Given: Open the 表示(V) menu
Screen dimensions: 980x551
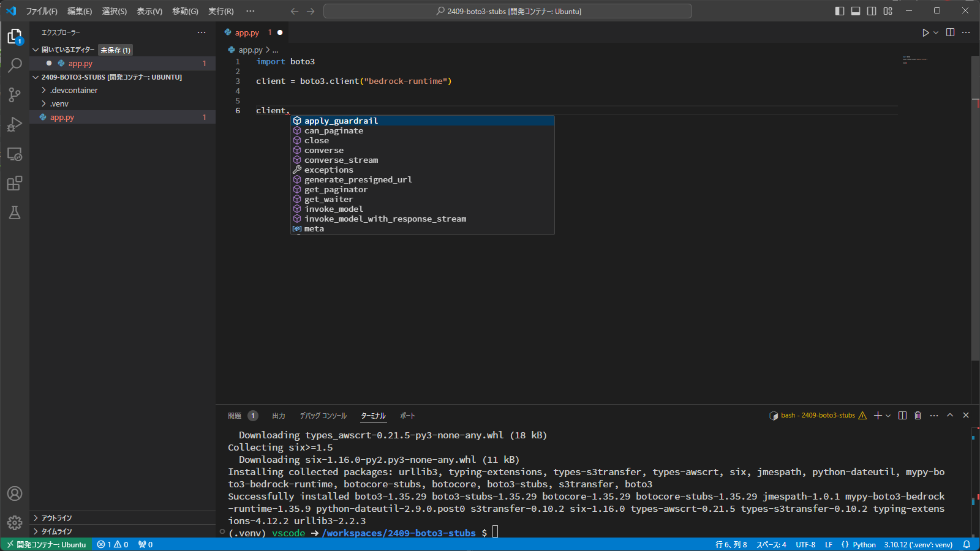Looking at the screenshot, I should [149, 11].
